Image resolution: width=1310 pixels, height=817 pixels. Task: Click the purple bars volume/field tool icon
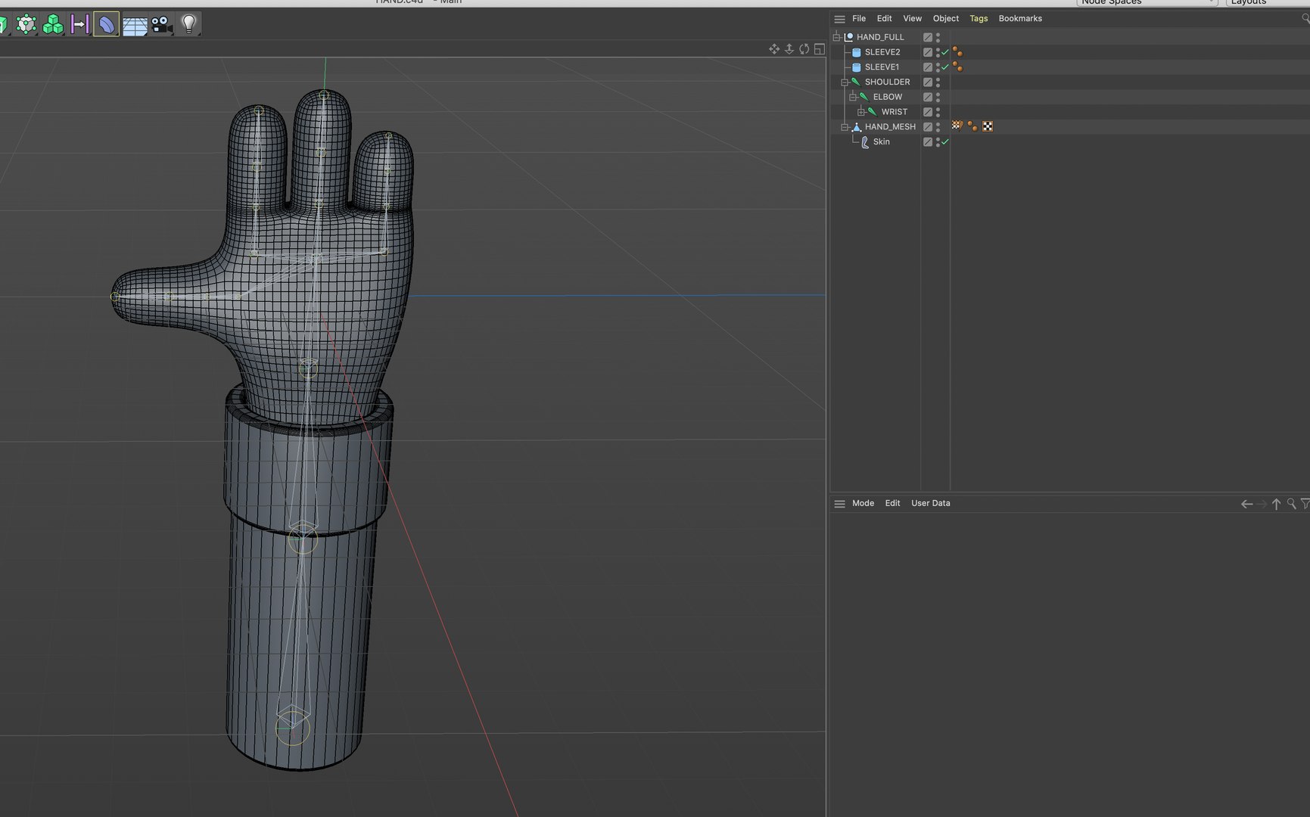(x=79, y=24)
